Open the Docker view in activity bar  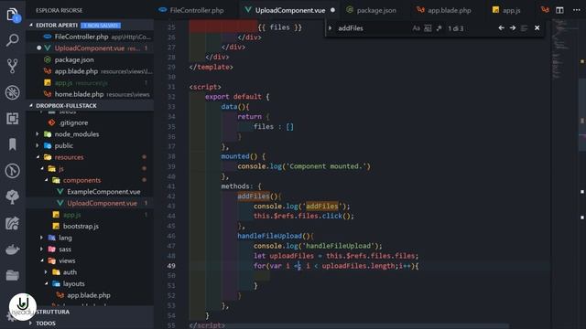pyautogui.click(x=12, y=249)
